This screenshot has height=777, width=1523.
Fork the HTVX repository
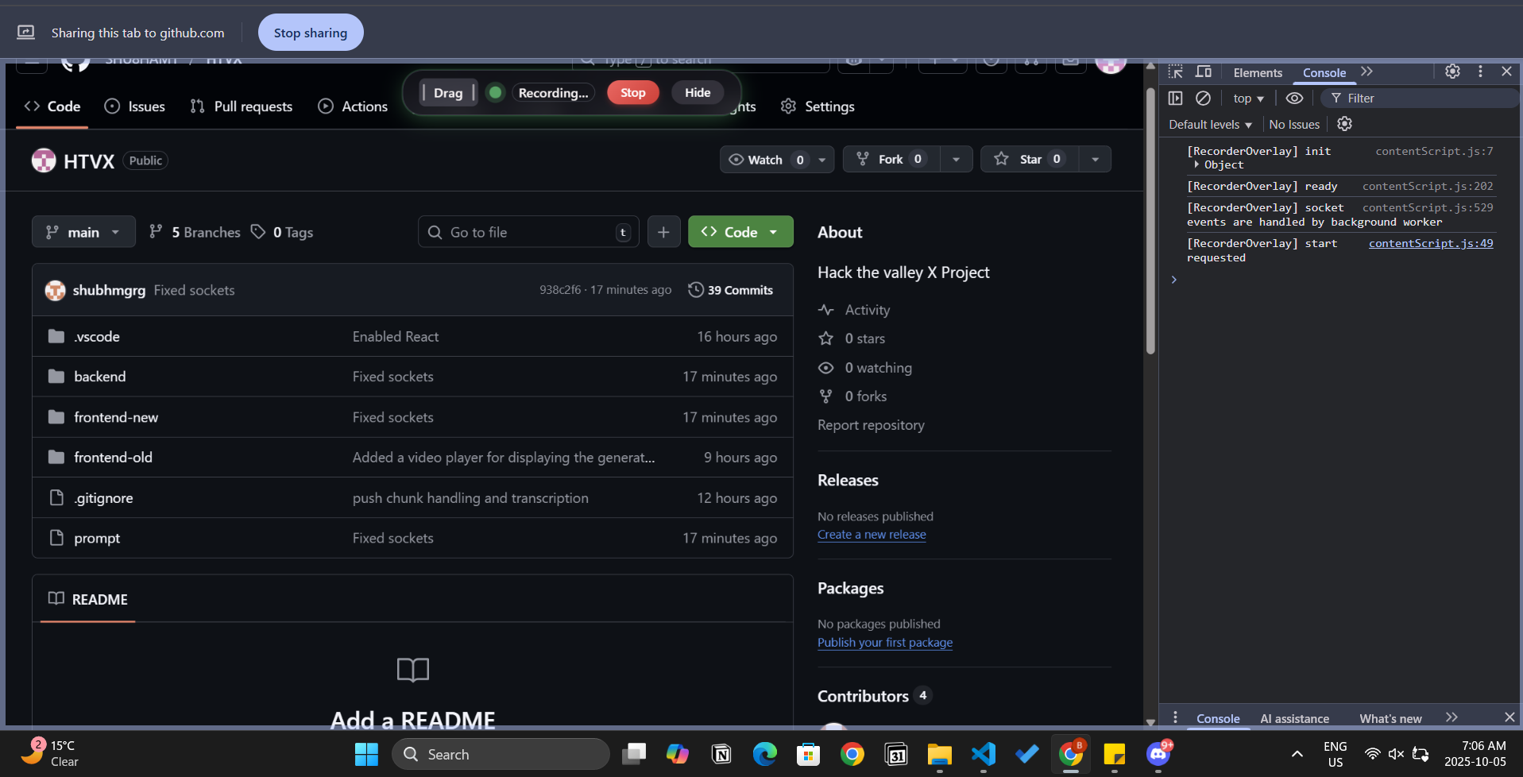click(891, 160)
